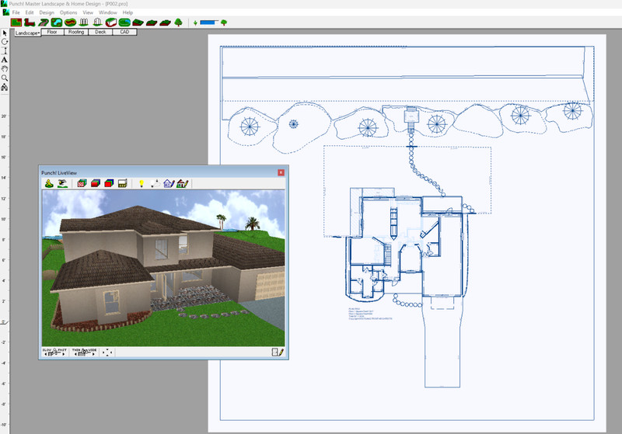Select the pond area fill tool icon

coord(56,23)
